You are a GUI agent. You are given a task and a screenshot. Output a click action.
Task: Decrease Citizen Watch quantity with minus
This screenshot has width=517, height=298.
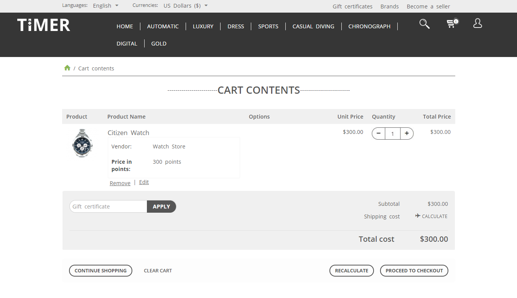379,134
